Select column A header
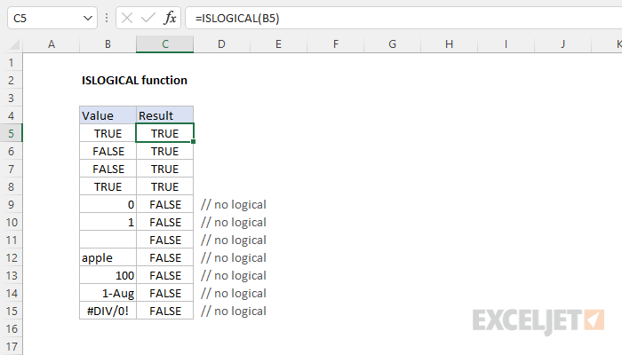Viewport: 622px width, 355px height. (52, 44)
